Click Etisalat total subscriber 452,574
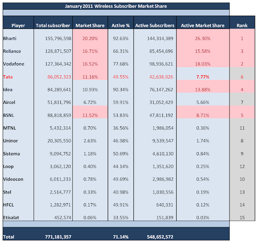Viewport: 258px width, 243px height. (x=63, y=218)
